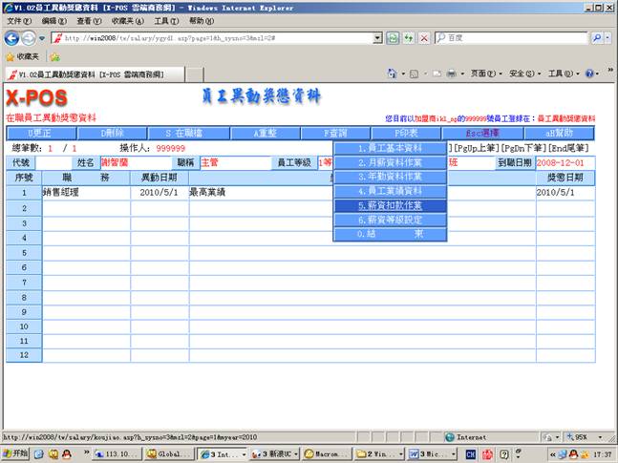Viewport: 618px width, 463px height.
Task: Click the 姓名 input field
Action: (134, 163)
